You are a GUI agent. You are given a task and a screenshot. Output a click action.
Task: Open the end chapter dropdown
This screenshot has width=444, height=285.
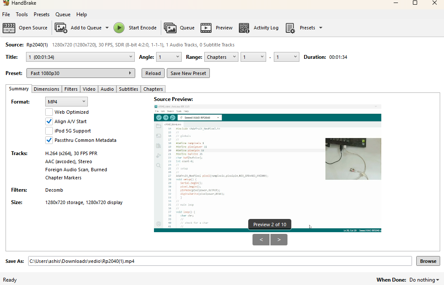coord(286,57)
